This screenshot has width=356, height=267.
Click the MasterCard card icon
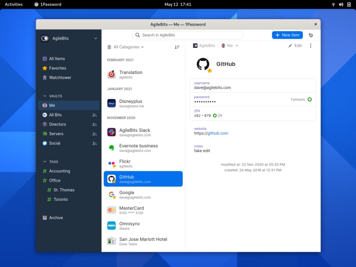pyautogui.click(x=111, y=210)
